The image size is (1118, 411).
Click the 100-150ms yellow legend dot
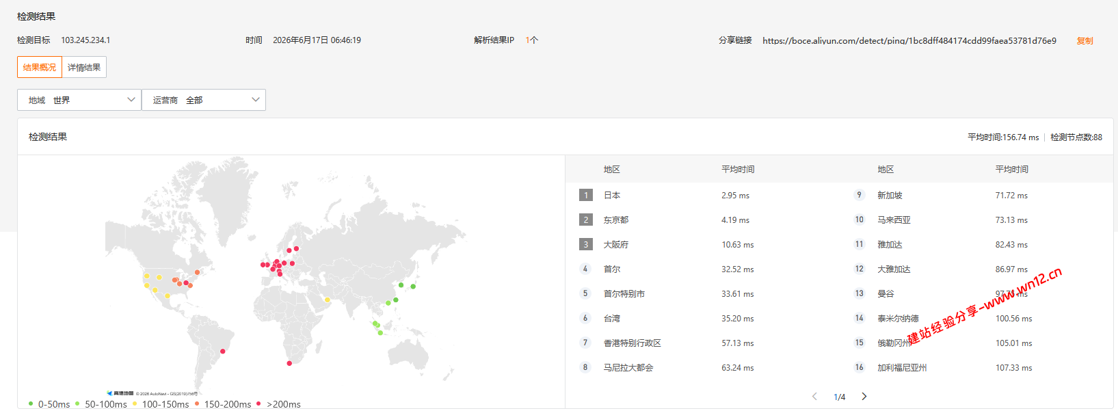[x=135, y=403]
